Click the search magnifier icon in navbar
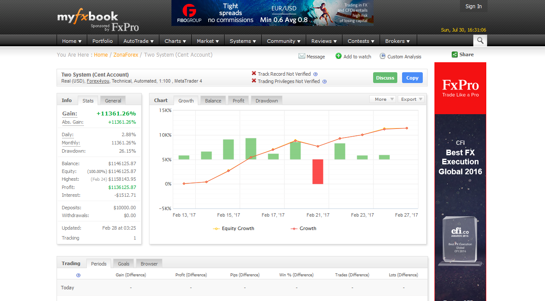The width and height of the screenshot is (545, 301). (x=480, y=41)
